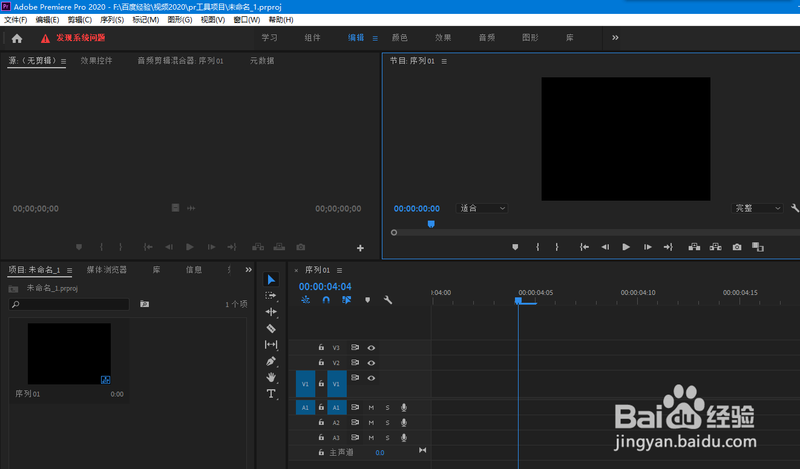800x469 pixels.
Task: Select the Razor tool
Action: pos(271,328)
